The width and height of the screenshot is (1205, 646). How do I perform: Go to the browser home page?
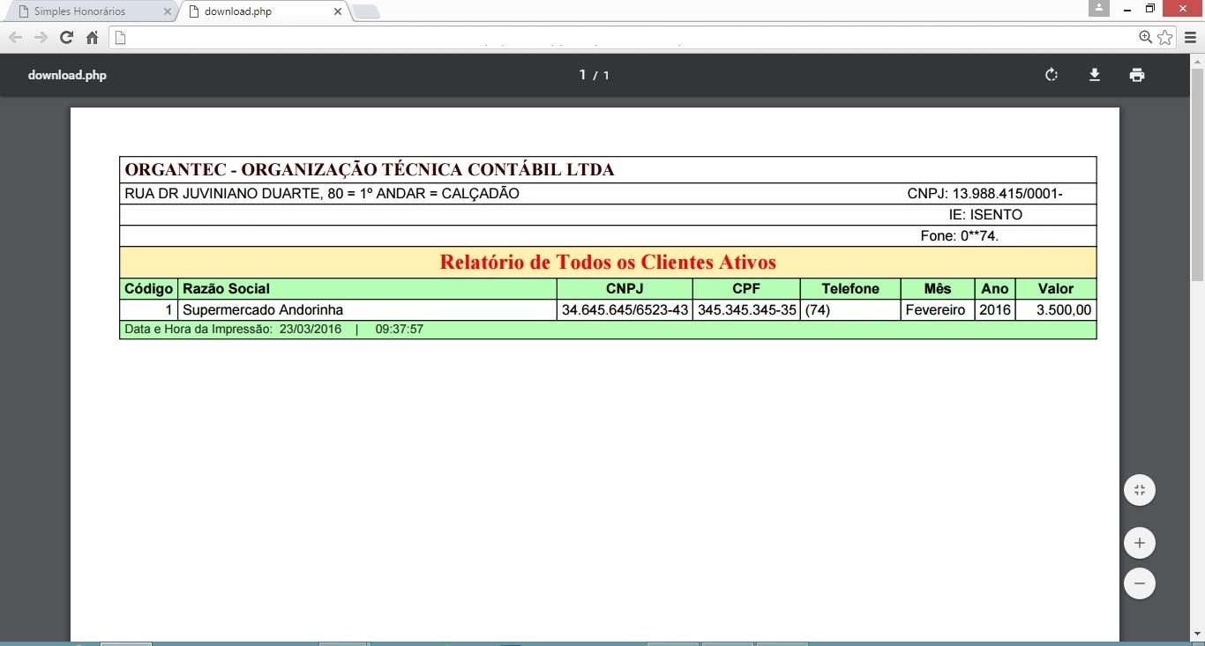(x=92, y=37)
